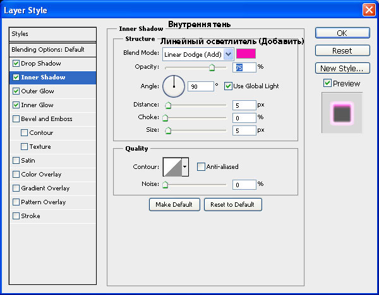Viewport: 379px width, 295px height.
Task: Enable the Contour sub-effect checkbox
Action: tap(24, 132)
